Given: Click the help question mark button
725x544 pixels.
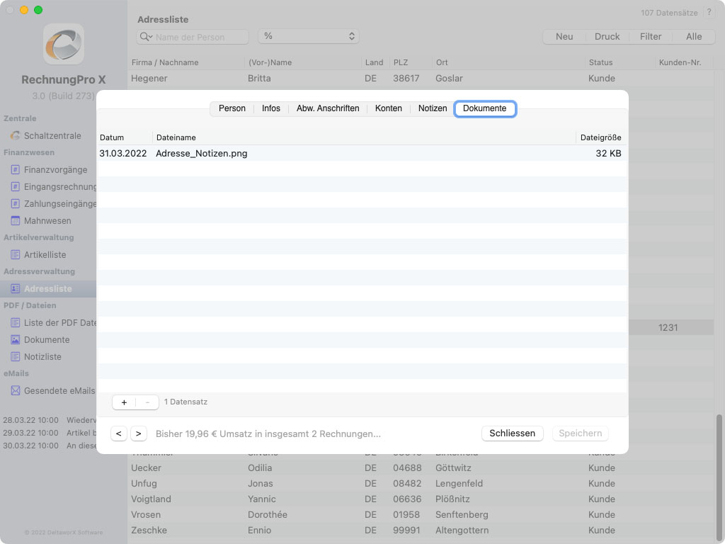Looking at the screenshot, I should (709, 13).
